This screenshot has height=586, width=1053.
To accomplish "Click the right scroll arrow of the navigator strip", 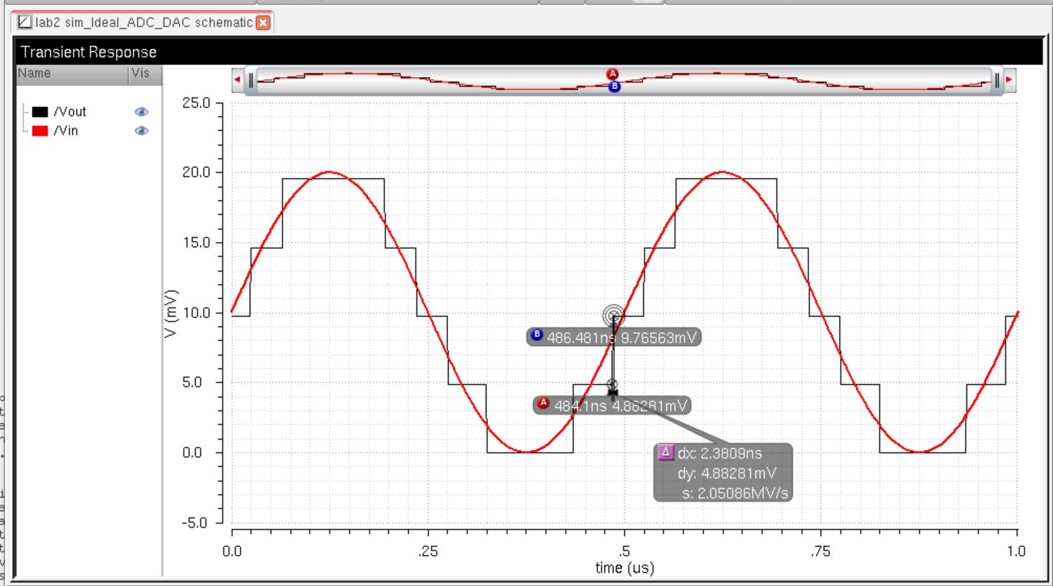I will (1009, 80).
